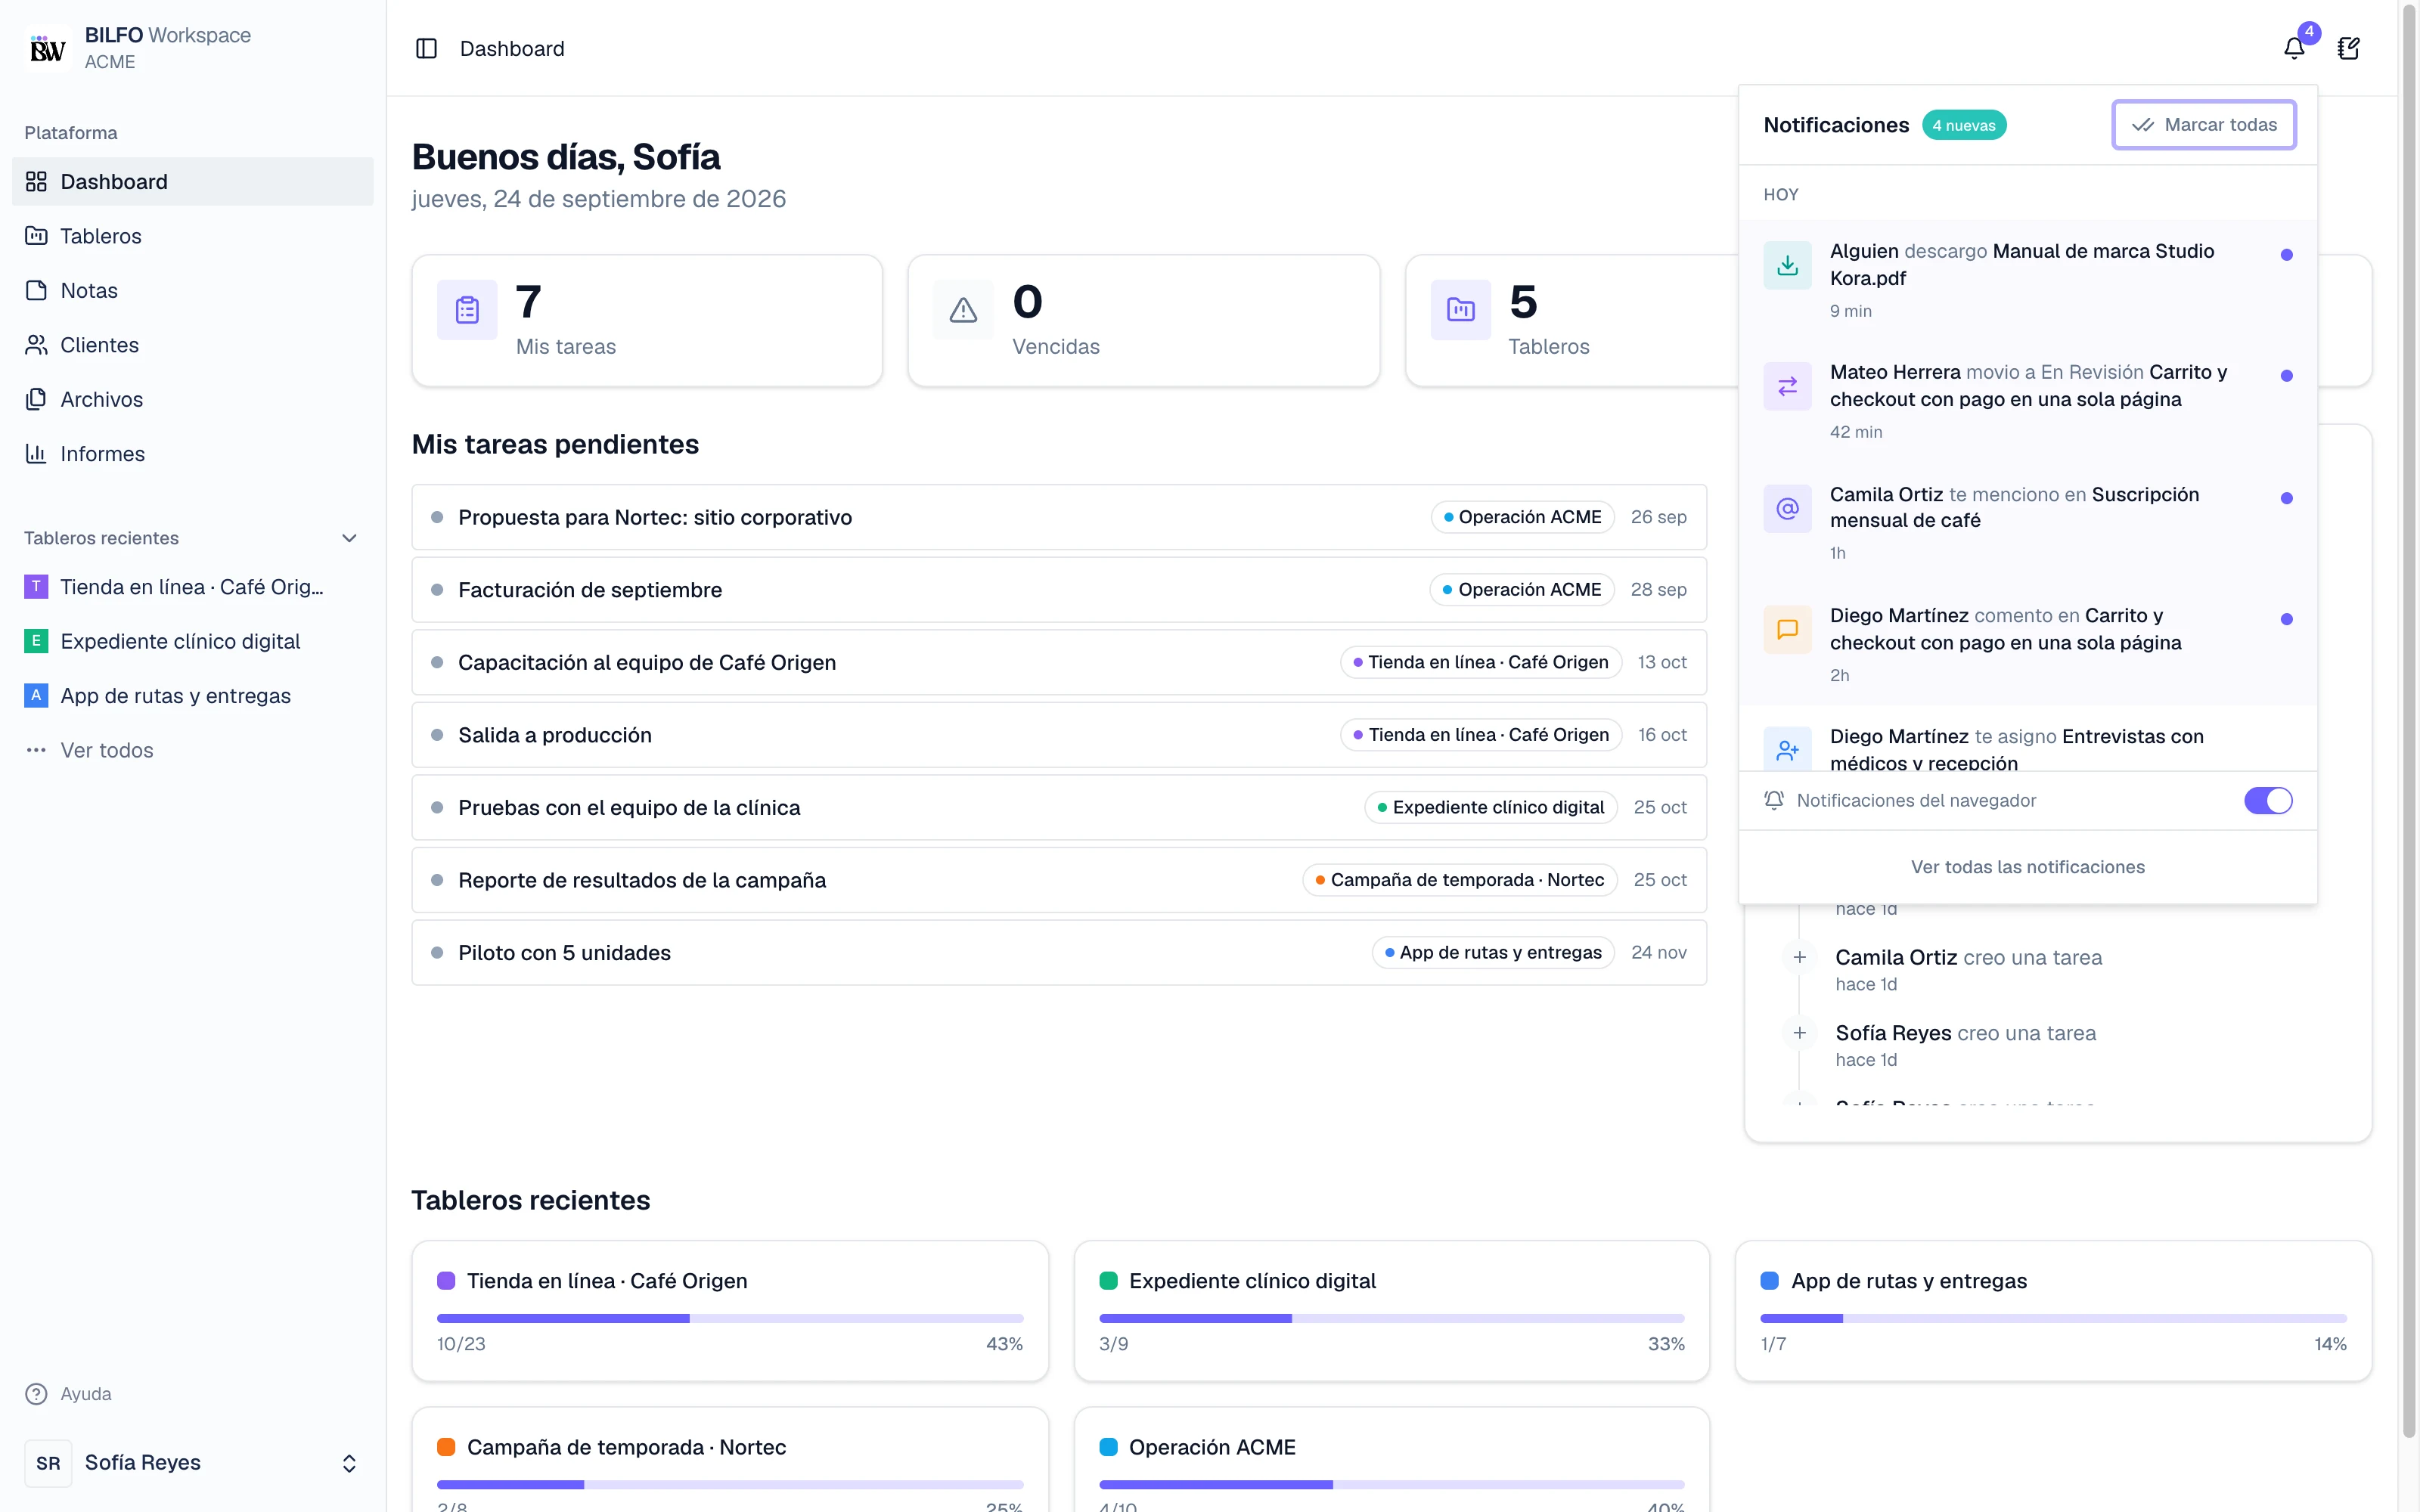Click the purple T icon for Tienda en línea

[x=36, y=587]
